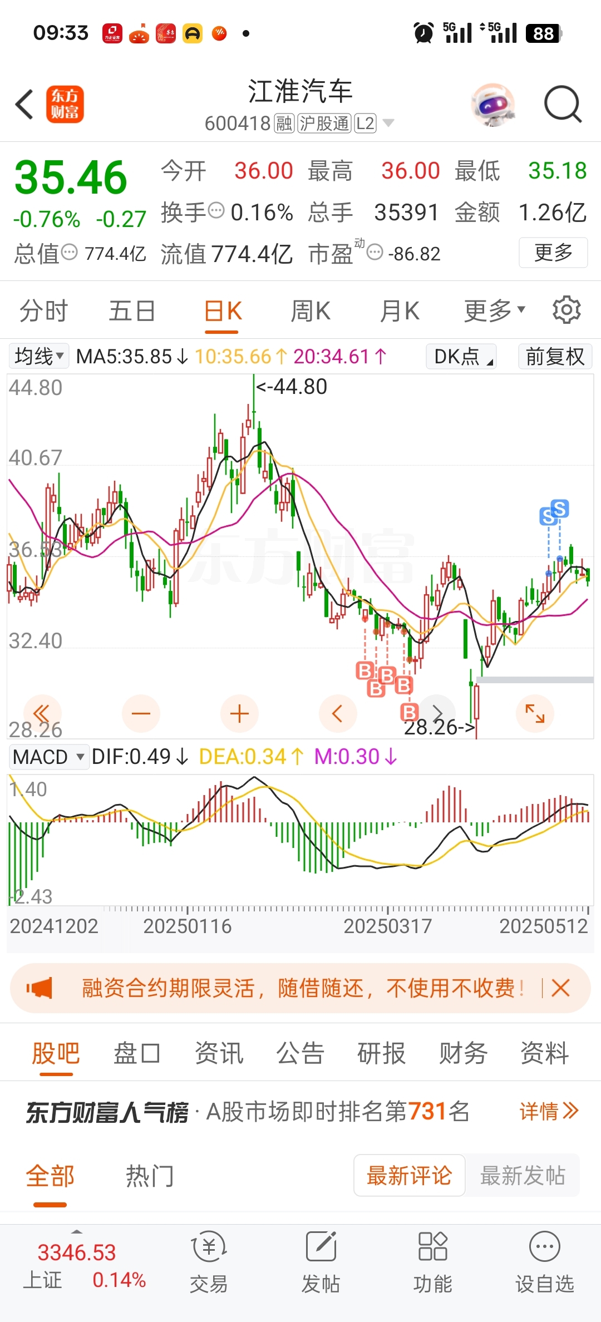Open the 资料 tab

coord(544,1053)
